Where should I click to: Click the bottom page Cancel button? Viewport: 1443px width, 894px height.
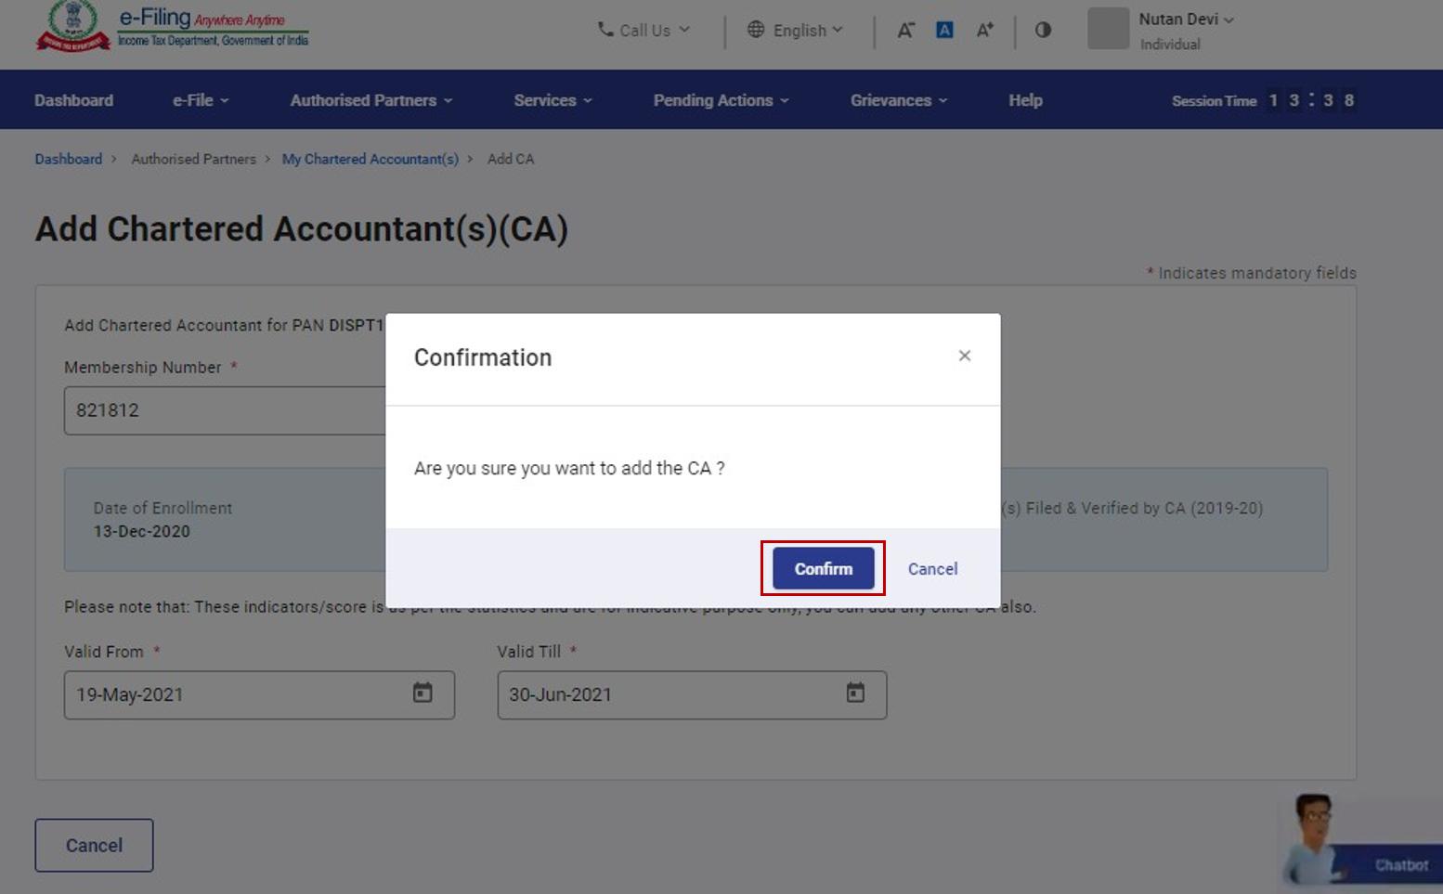(x=94, y=845)
